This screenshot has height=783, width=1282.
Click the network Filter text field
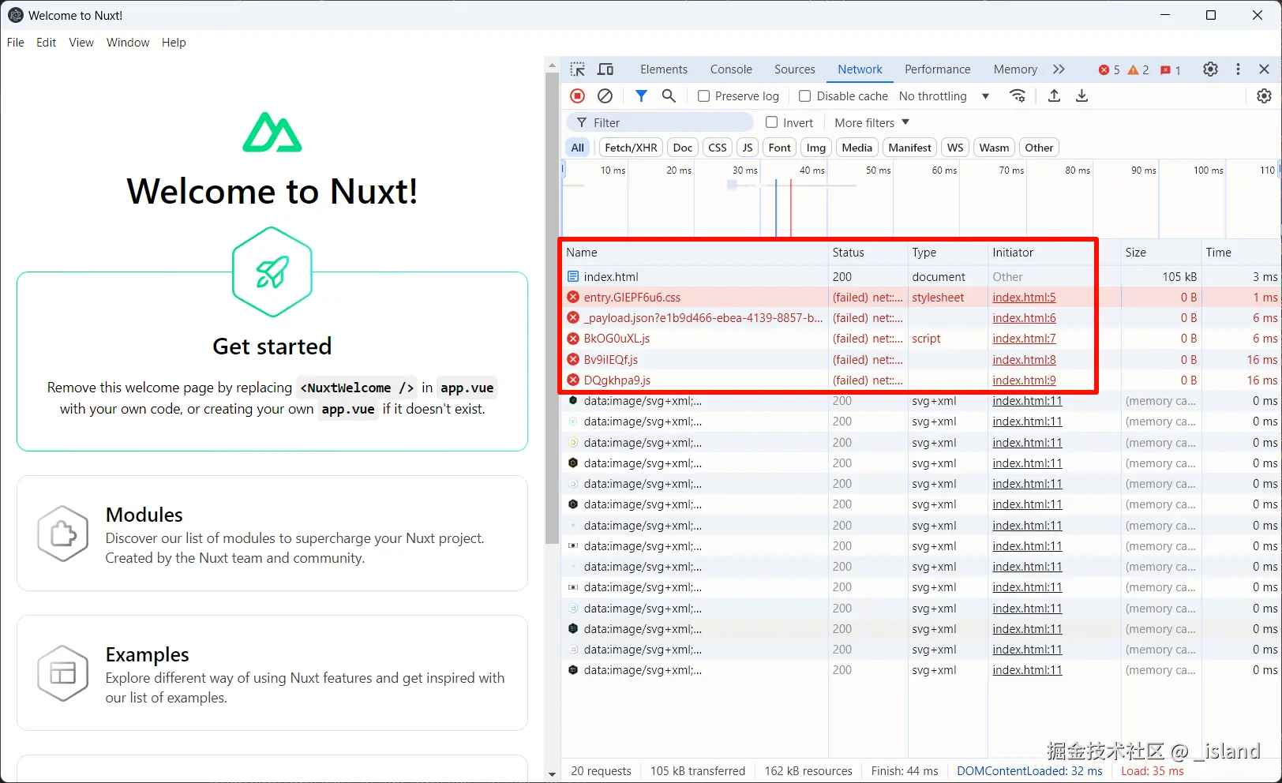pos(660,122)
